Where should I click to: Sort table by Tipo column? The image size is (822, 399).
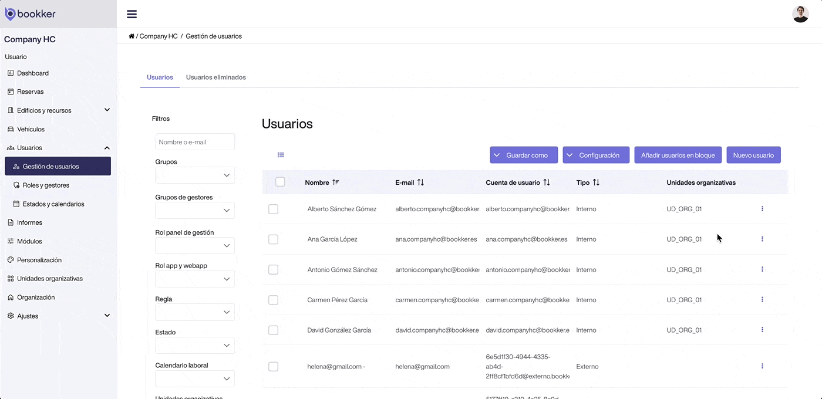pos(596,182)
